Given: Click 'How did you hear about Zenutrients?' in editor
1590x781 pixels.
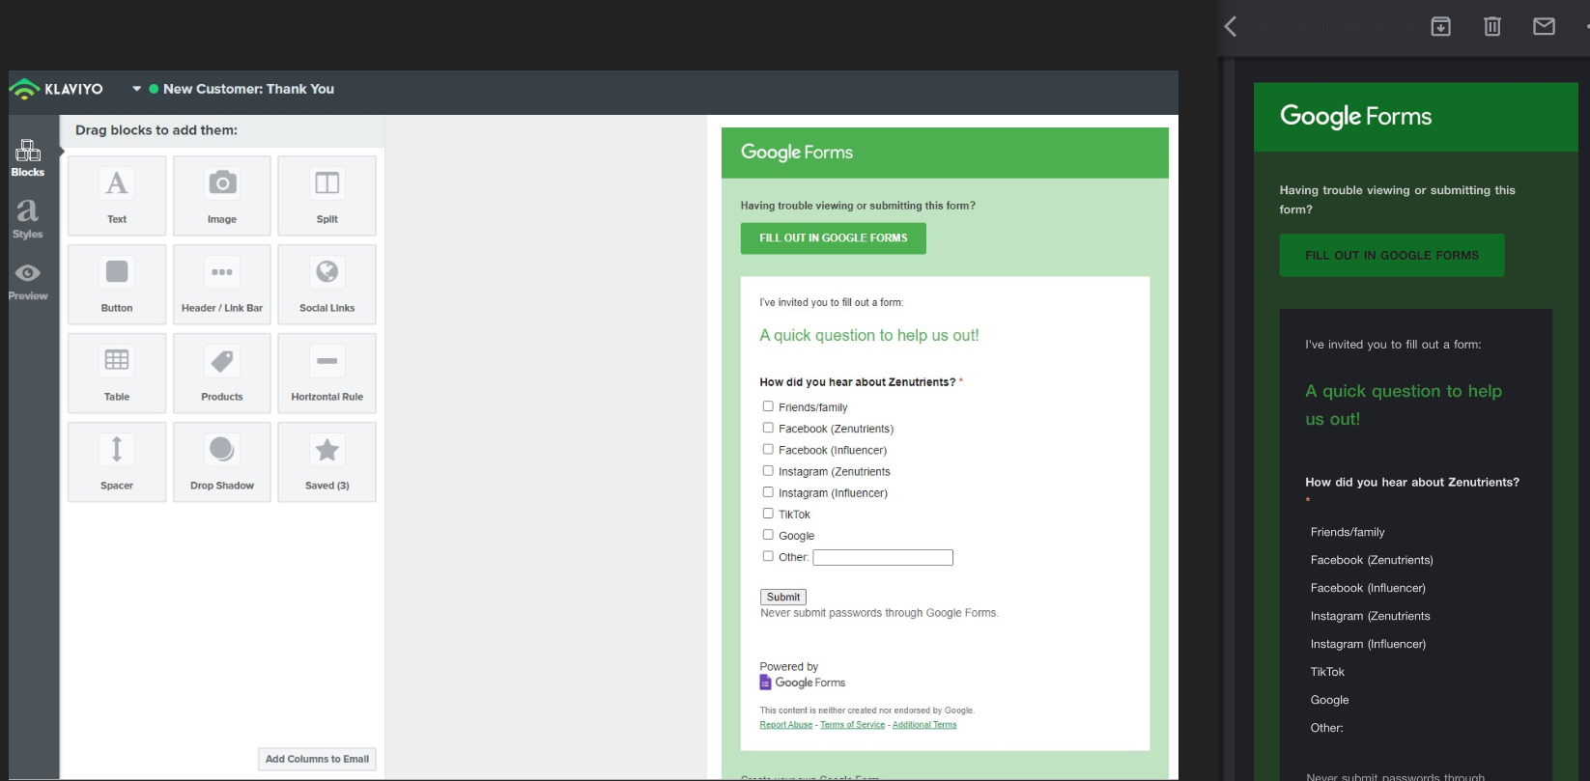Looking at the screenshot, I should click(x=857, y=382).
